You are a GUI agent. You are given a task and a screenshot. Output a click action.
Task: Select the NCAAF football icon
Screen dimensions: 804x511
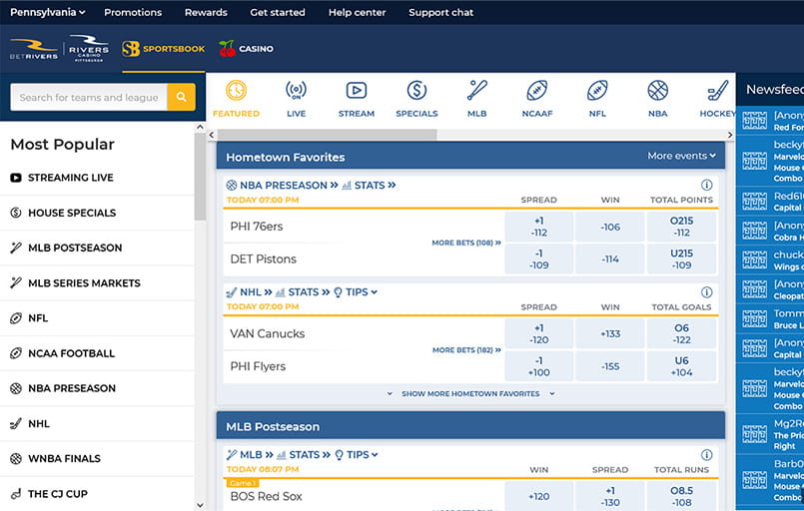[537, 91]
